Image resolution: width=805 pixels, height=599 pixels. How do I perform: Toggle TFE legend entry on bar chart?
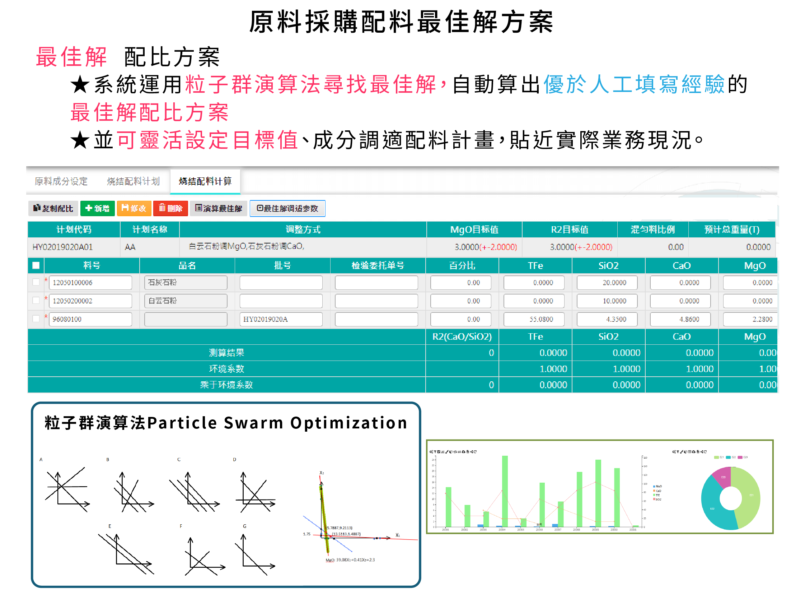657,495
